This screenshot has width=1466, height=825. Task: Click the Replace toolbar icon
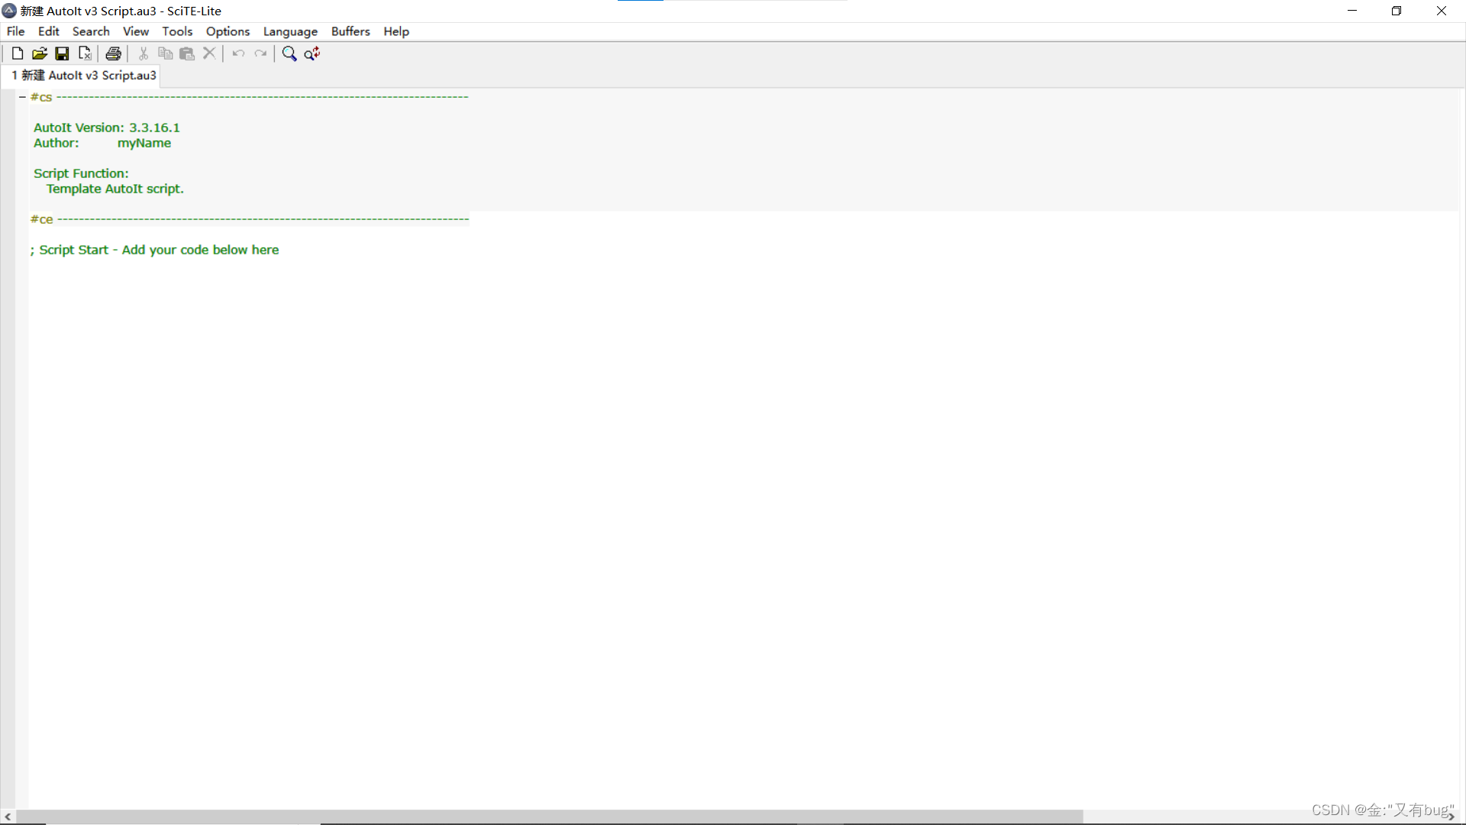click(312, 53)
